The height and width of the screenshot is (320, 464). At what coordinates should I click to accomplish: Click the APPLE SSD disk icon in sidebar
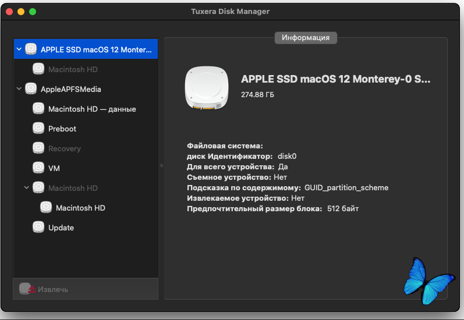(x=31, y=49)
